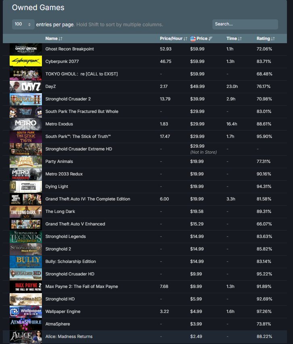Open Metro 2033 Redux thumbnail
The width and height of the screenshot is (293, 344).
coord(26,174)
